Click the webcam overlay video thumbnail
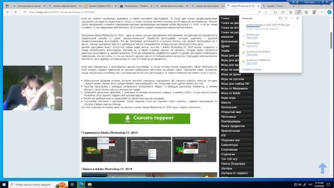The width and height of the screenshot is (334, 188). 32,88
